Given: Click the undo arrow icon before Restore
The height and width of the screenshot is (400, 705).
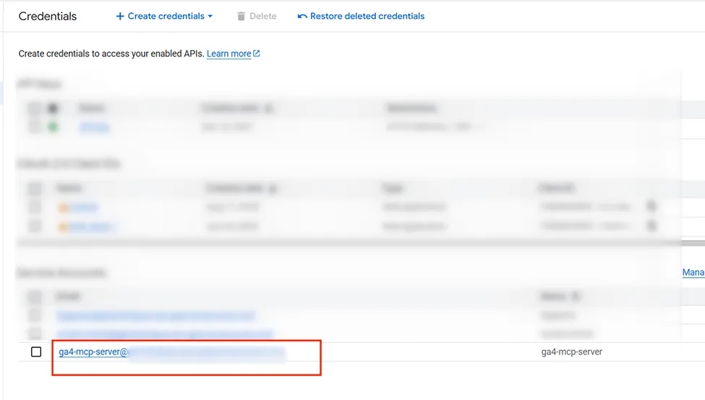Looking at the screenshot, I should tap(302, 16).
